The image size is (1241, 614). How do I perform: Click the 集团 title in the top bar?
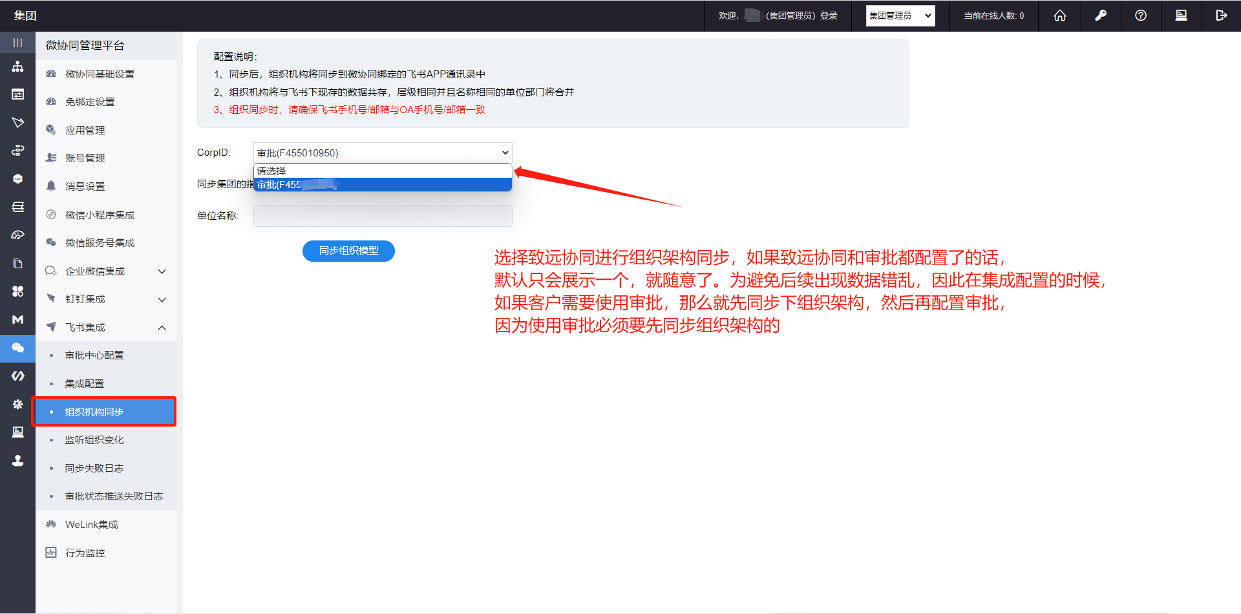tap(25, 16)
